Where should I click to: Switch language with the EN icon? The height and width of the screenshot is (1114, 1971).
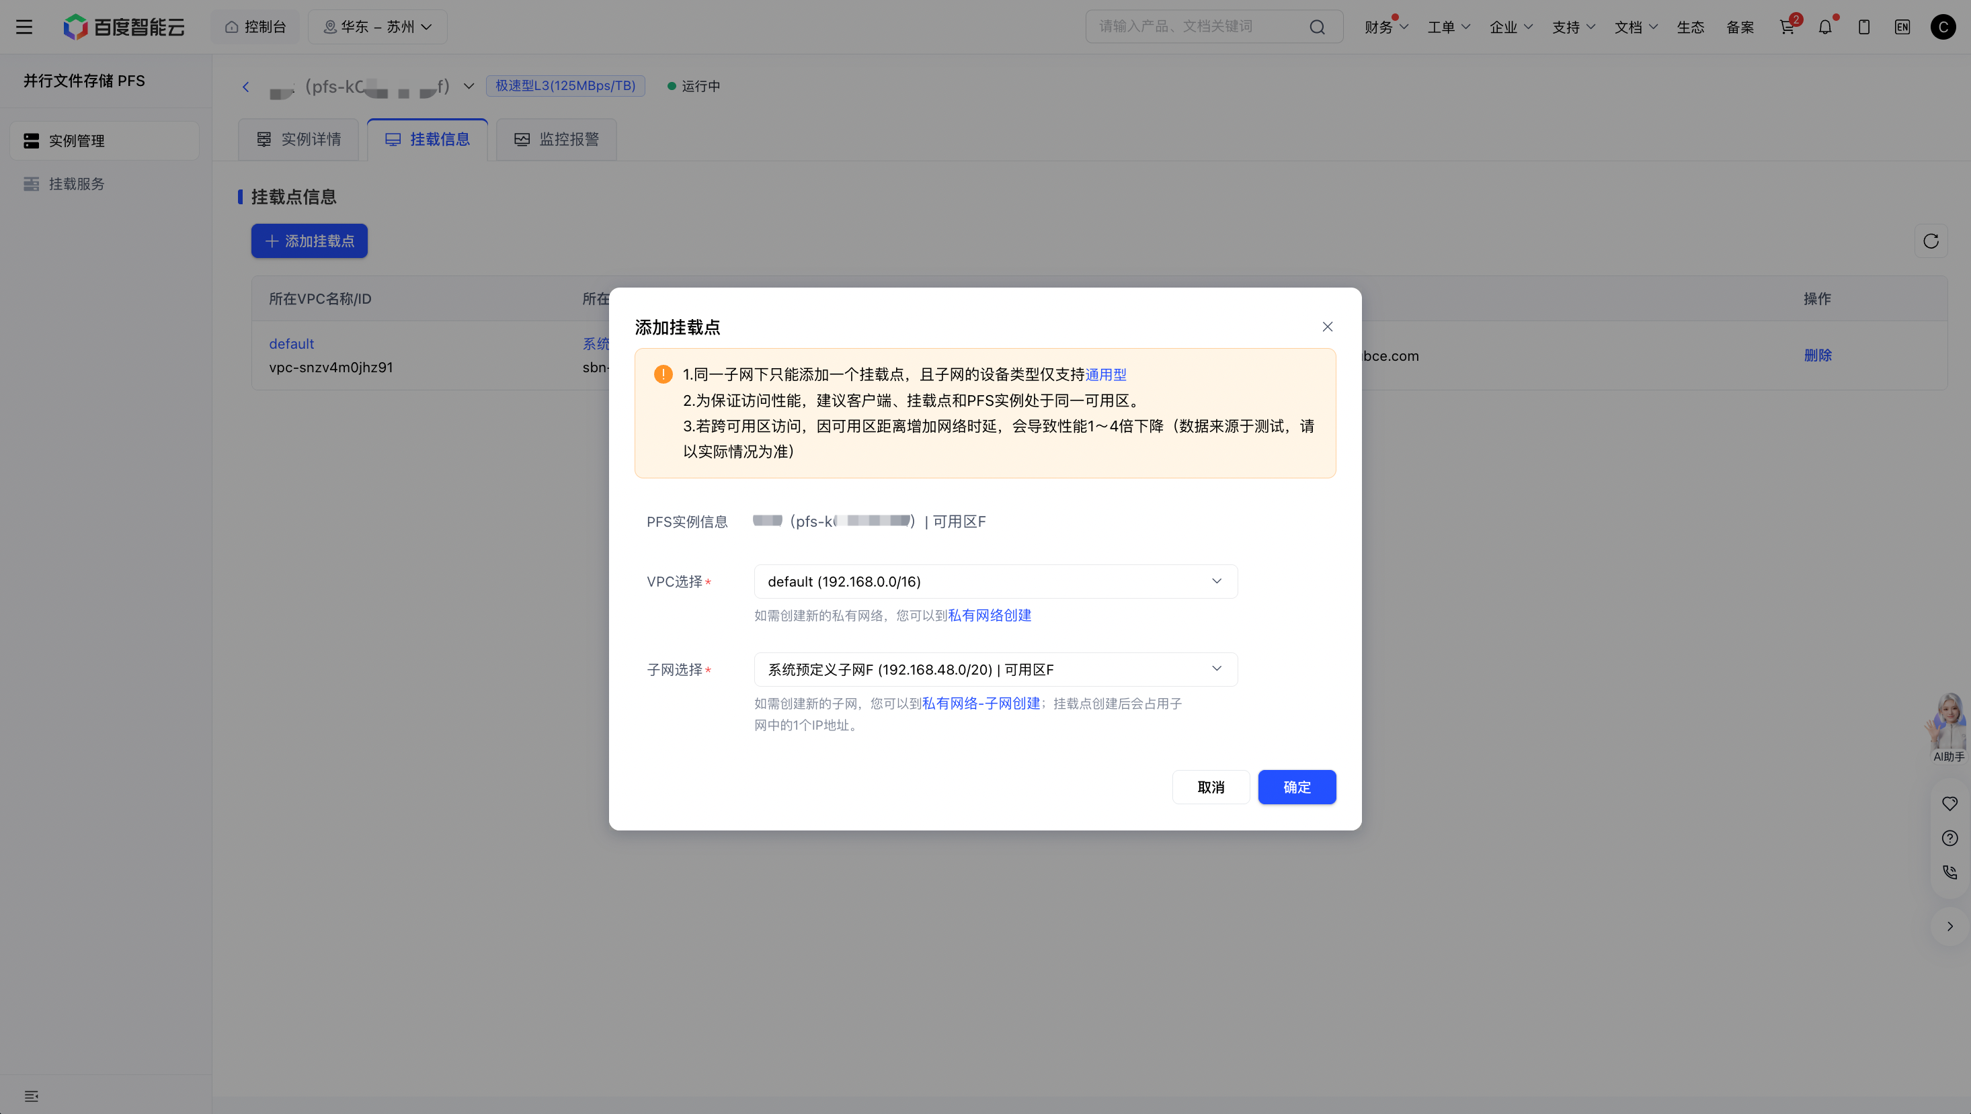point(1902,27)
